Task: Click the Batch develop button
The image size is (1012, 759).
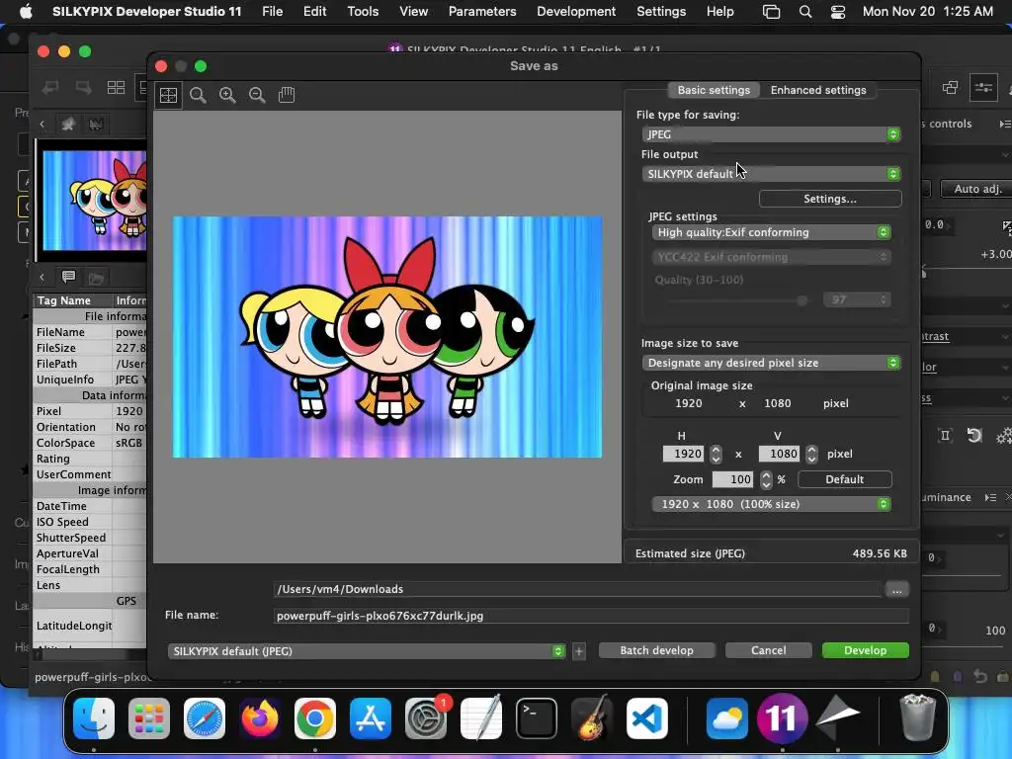Action: tap(656, 650)
